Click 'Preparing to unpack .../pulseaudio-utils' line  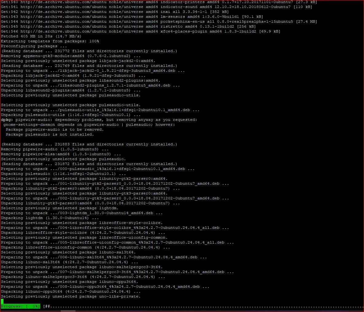click(x=100, y=110)
